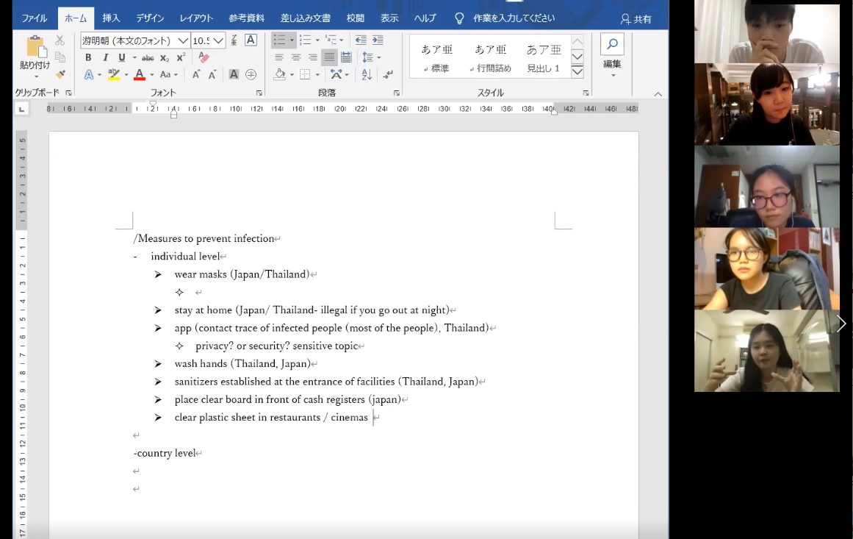
Task: Click the line '-country level'
Action: 165,453
